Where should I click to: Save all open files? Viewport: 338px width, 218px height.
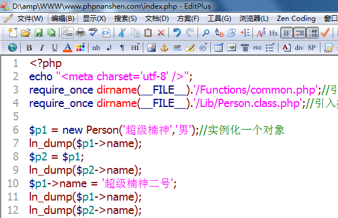[51, 33]
